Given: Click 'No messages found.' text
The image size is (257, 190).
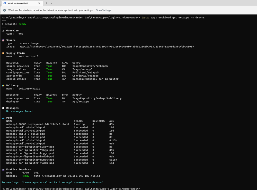Looking at the screenshot, I should coord(20,111).
